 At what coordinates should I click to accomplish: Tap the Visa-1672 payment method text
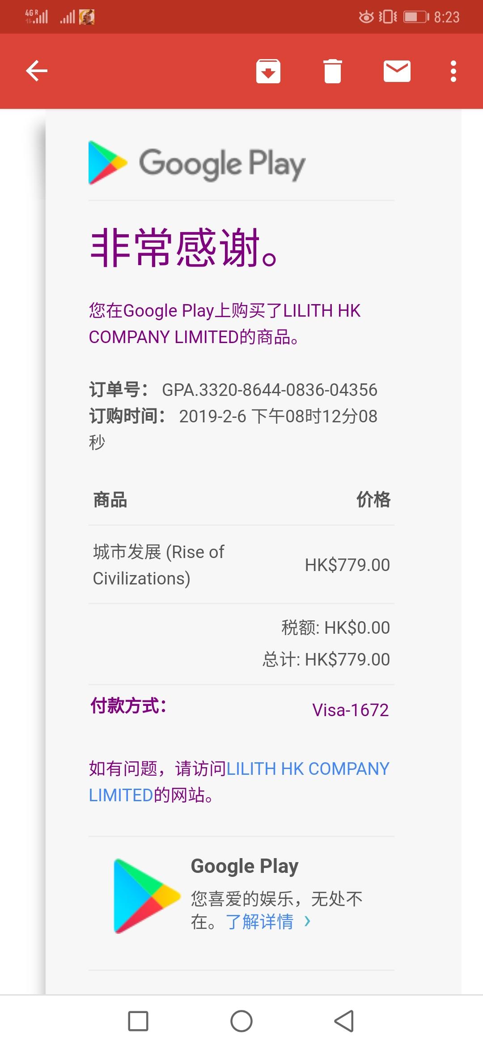(351, 710)
